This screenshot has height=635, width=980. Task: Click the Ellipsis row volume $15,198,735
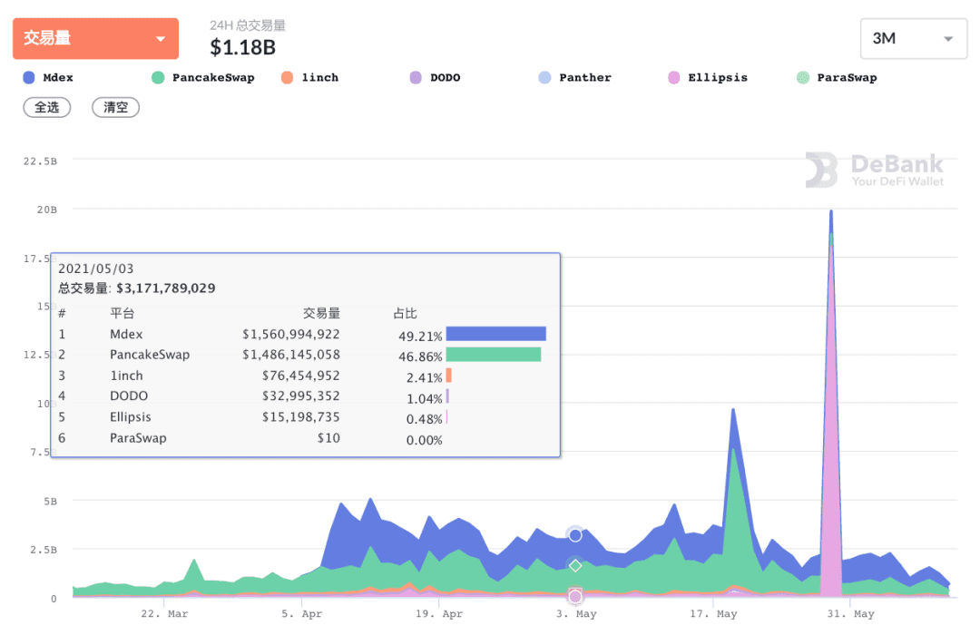tap(301, 417)
